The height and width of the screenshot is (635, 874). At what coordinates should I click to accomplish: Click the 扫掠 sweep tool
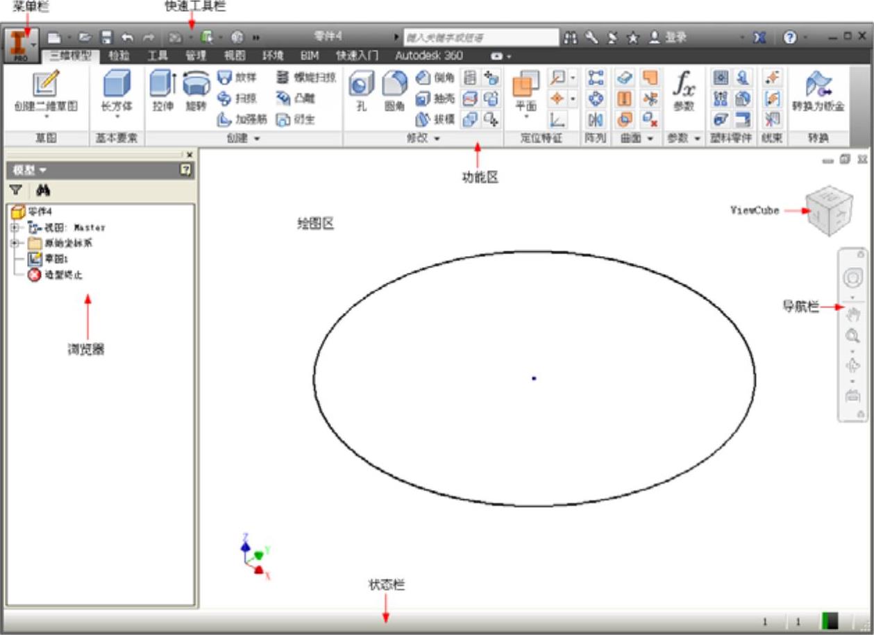pos(237,99)
